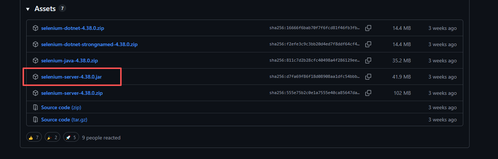Copy SHA256 for selenium-dotnet-strongnamed zip
Viewport: 498px width, 159px height.
pyautogui.click(x=368, y=44)
